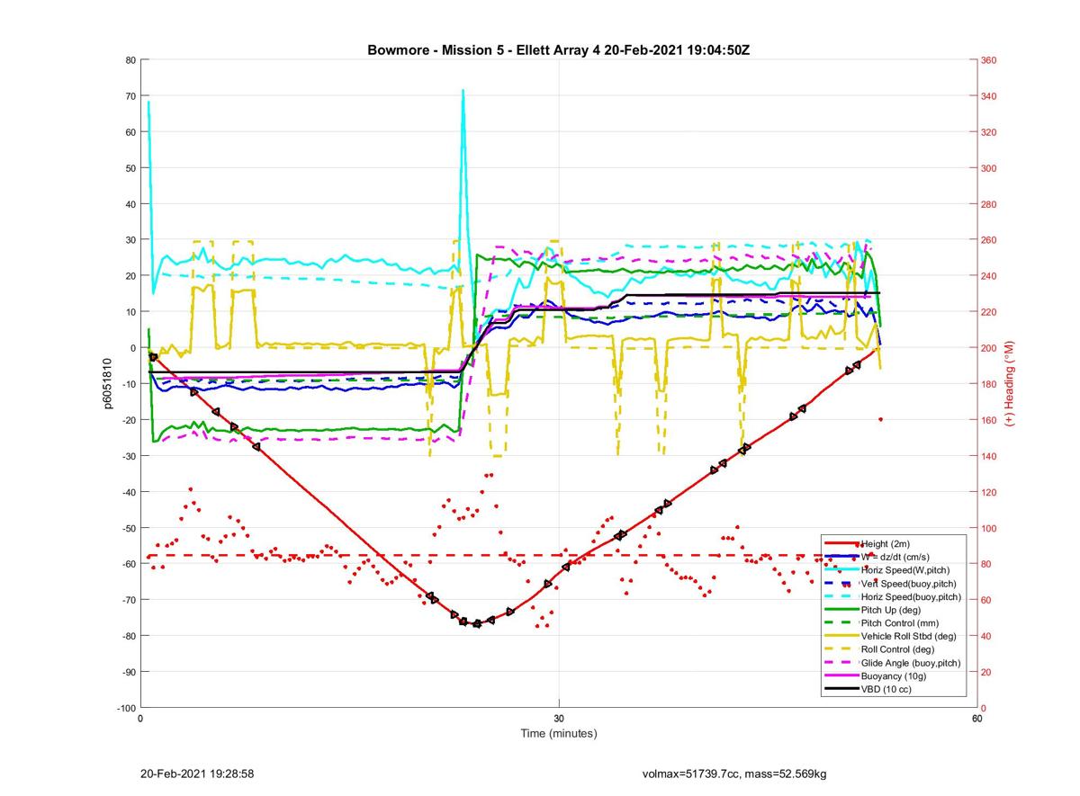Click the '280' tick on heading axis
The height and width of the screenshot is (796, 1080).
click(989, 204)
